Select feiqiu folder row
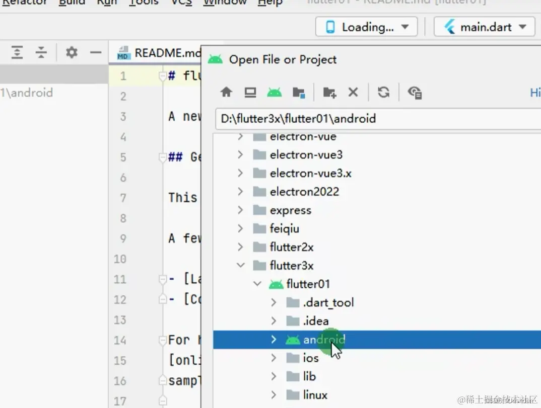 (x=377, y=228)
